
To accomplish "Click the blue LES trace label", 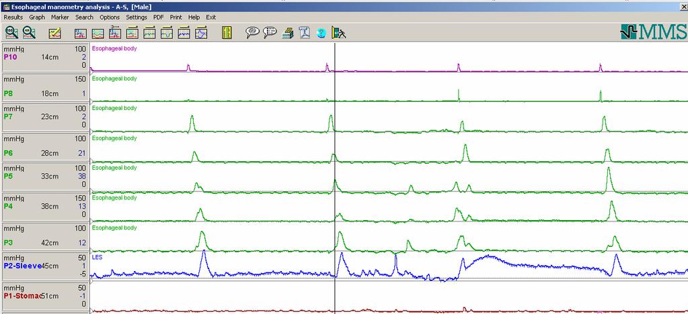I will [97, 258].
